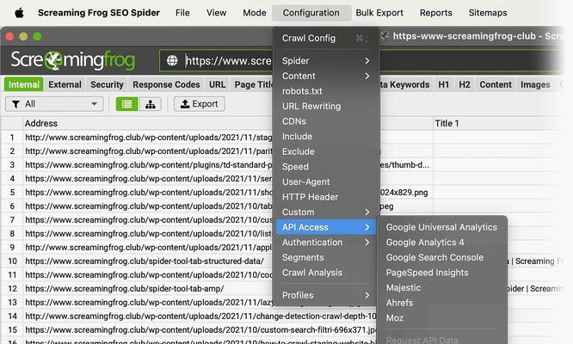Choose Majestic API
This screenshot has width=573, height=344.
pos(442,288)
